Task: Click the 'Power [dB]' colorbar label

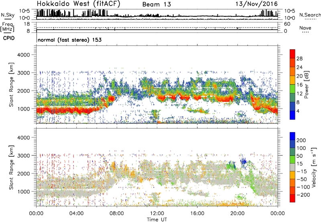Action: tap(307, 85)
